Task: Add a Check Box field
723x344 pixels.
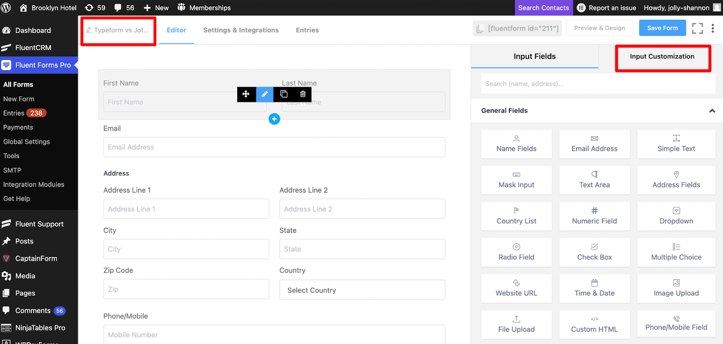Action: [594, 253]
